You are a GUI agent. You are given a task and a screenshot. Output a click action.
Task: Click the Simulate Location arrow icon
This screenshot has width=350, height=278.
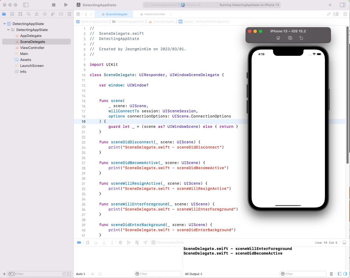click(x=145, y=242)
